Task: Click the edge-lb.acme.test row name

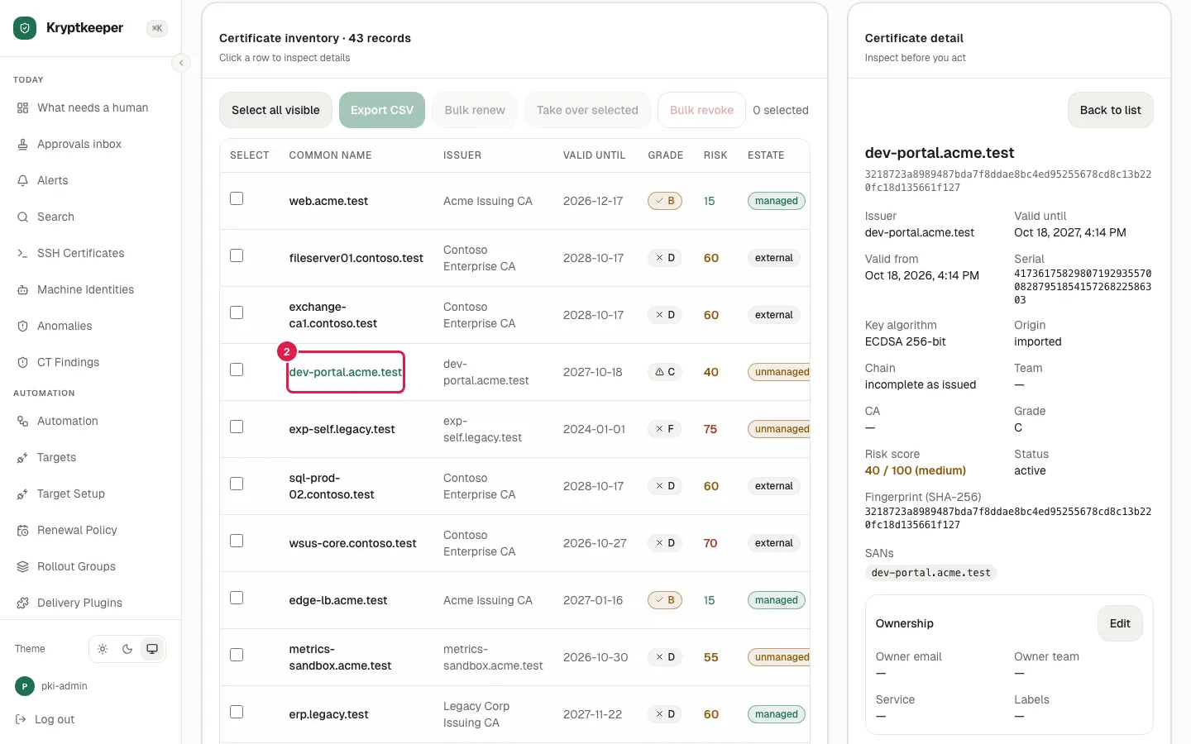Action: [338, 600]
